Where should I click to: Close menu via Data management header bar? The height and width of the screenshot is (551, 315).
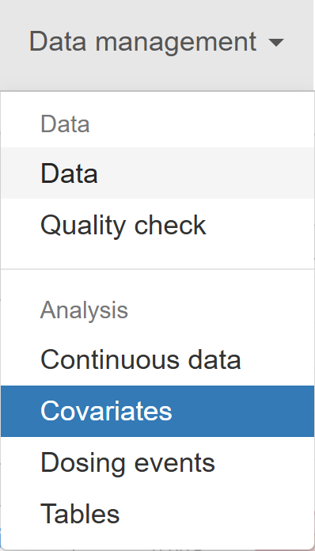coord(156,42)
